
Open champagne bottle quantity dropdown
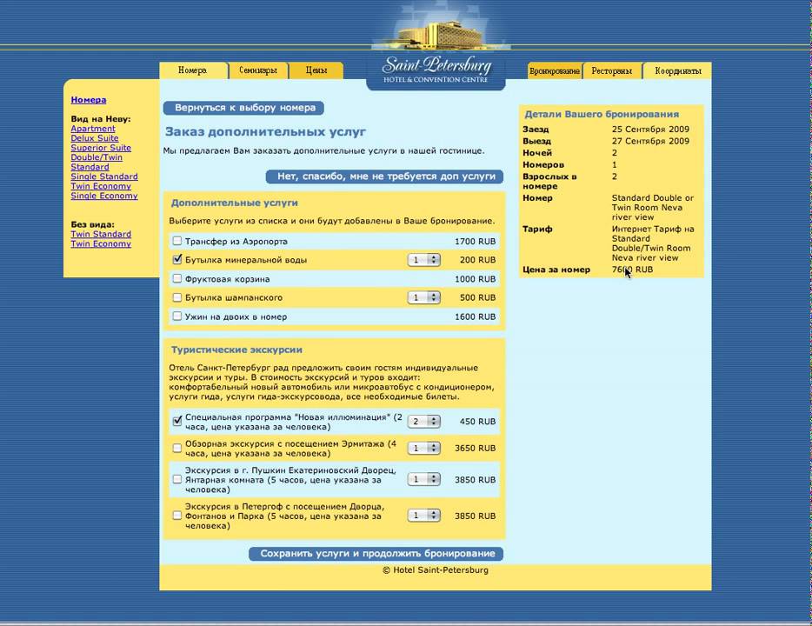click(424, 297)
